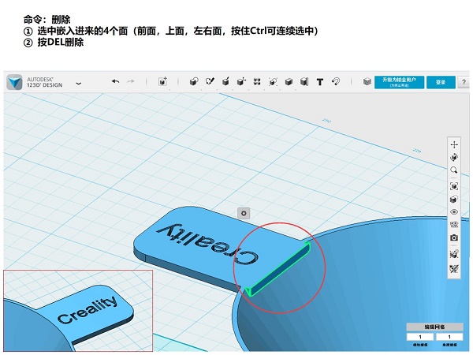Open the Combine tool menu
Image resolution: width=473 pixels, height=355 pixels.
pos(289,82)
